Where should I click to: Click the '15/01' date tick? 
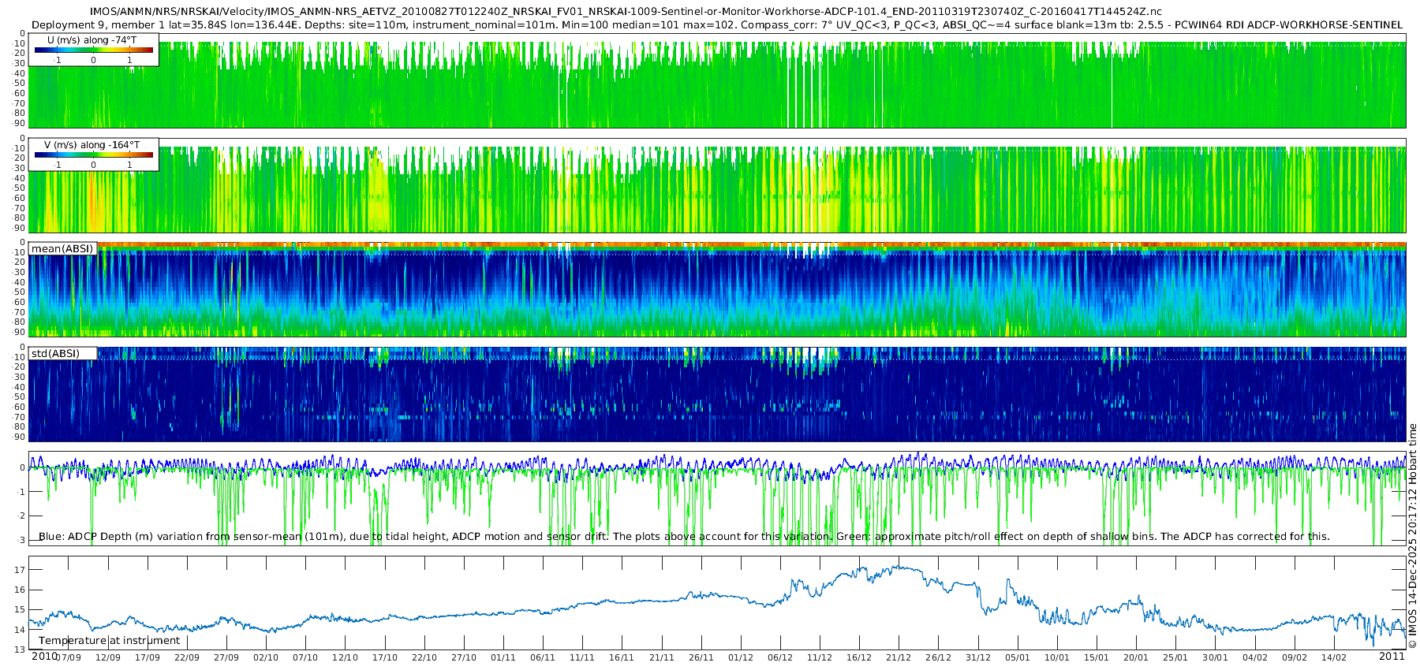click(1097, 657)
